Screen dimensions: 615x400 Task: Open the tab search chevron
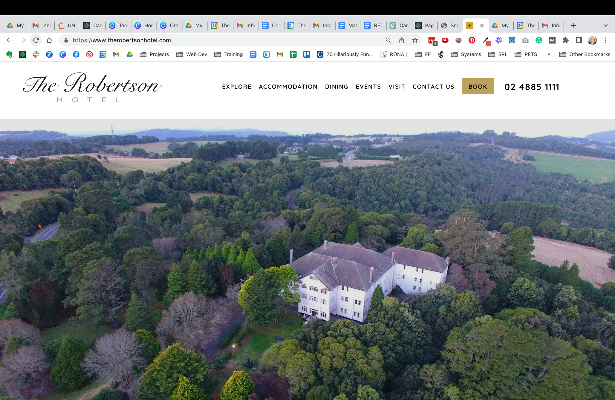click(606, 25)
